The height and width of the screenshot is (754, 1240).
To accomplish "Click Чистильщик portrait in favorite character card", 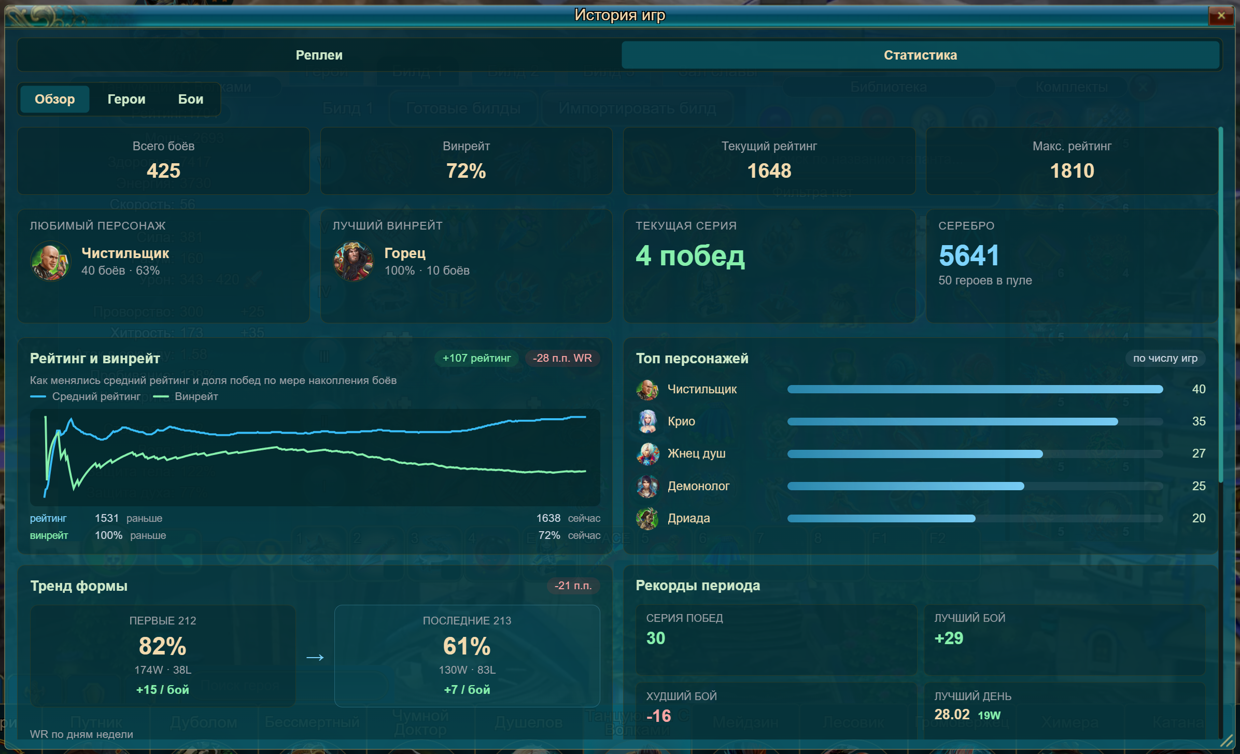I will point(50,261).
